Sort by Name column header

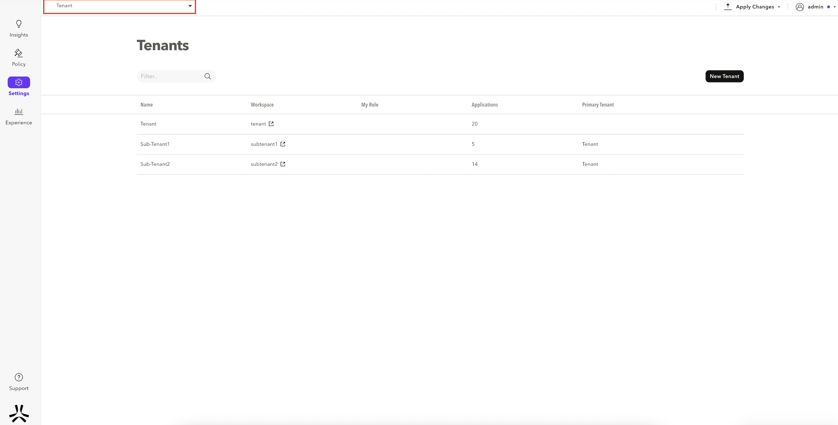[146, 104]
